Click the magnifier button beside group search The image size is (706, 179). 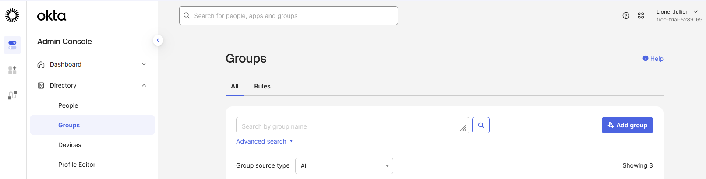coord(480,125)
